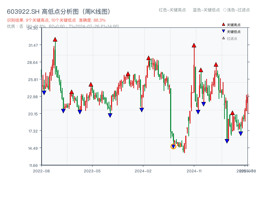Click the y-axis label 17.32
Viewport: 275px width, 206px height.
(x=33, y=131)
